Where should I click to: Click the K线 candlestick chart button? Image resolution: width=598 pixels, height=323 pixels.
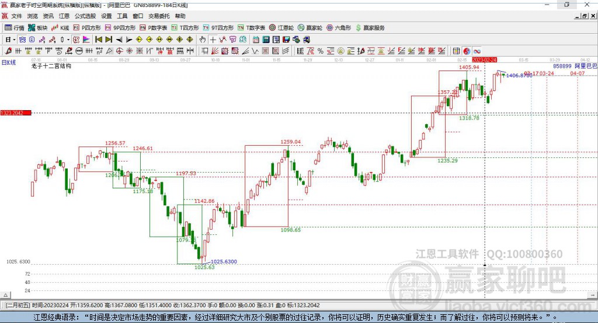[x=61, y=27]
